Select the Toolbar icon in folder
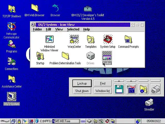The width and height of the screenshot is (165, 124). tap(107, 56)
